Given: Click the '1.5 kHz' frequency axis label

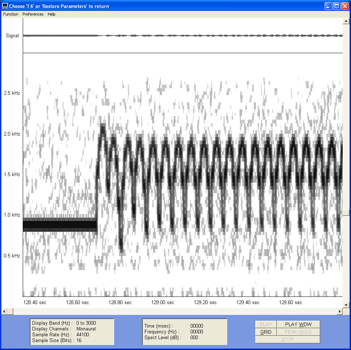Looking at the screenshot, I should (12, 174).
